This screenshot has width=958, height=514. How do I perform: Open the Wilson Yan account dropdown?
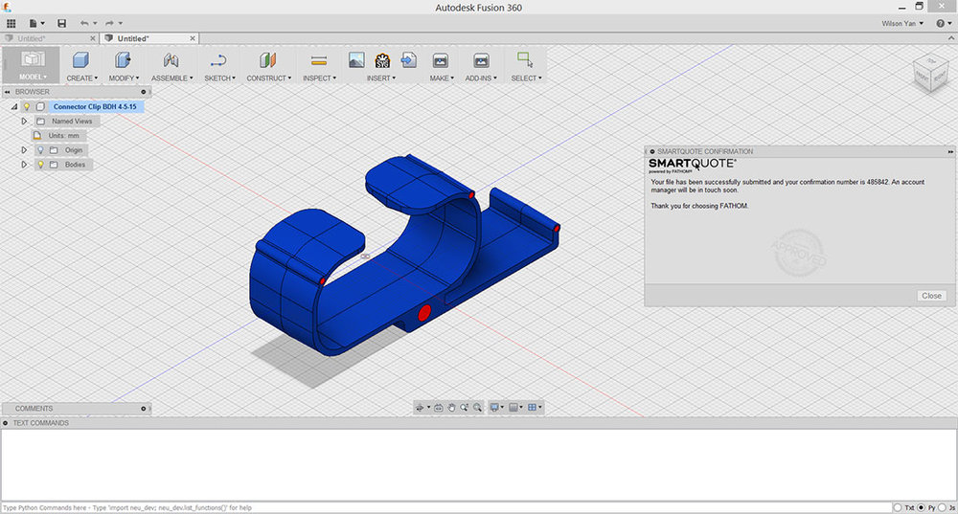point(901,23)
